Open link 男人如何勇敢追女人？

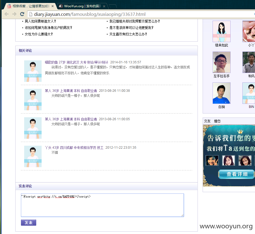(x=40, y=21)
